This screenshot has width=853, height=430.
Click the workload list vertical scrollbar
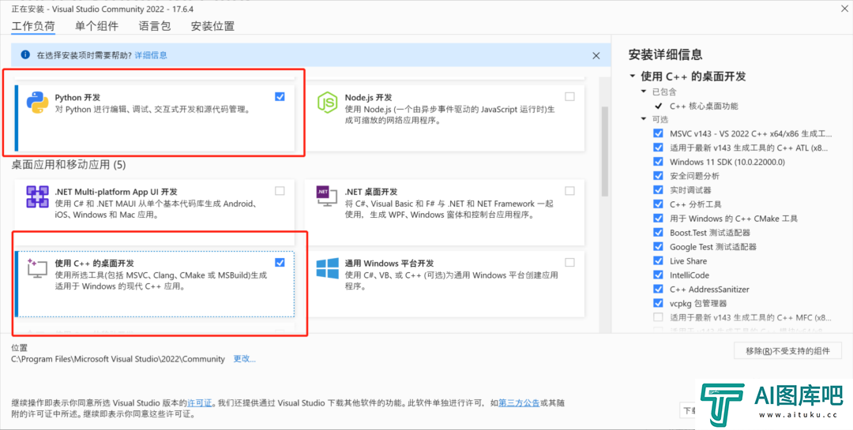tap(604, 151)
